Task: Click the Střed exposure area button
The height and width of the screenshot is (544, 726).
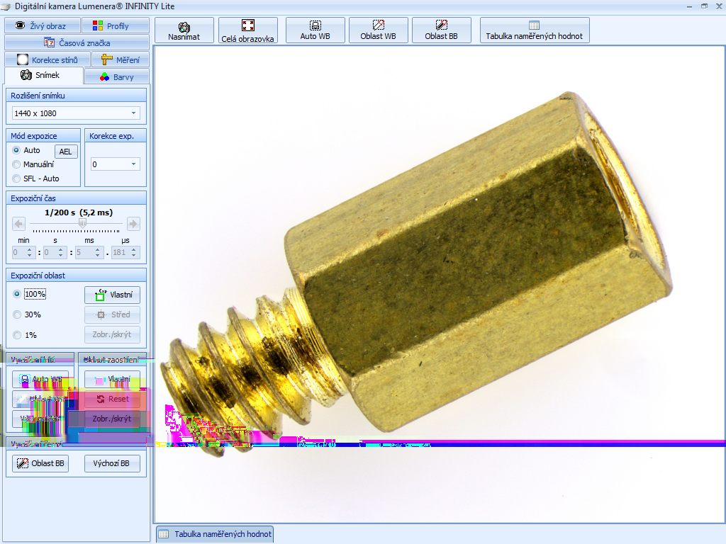Action: click(x=113, y=314)
